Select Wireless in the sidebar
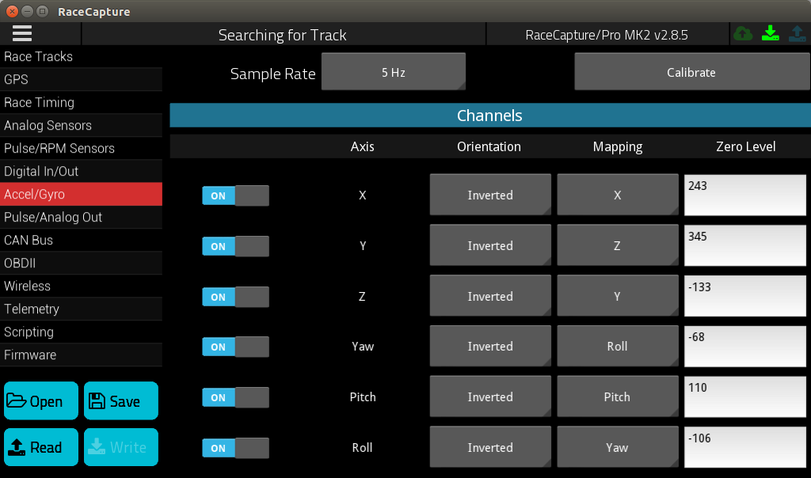This screenshot has width=811, height=478. click(x=82, y=286)
